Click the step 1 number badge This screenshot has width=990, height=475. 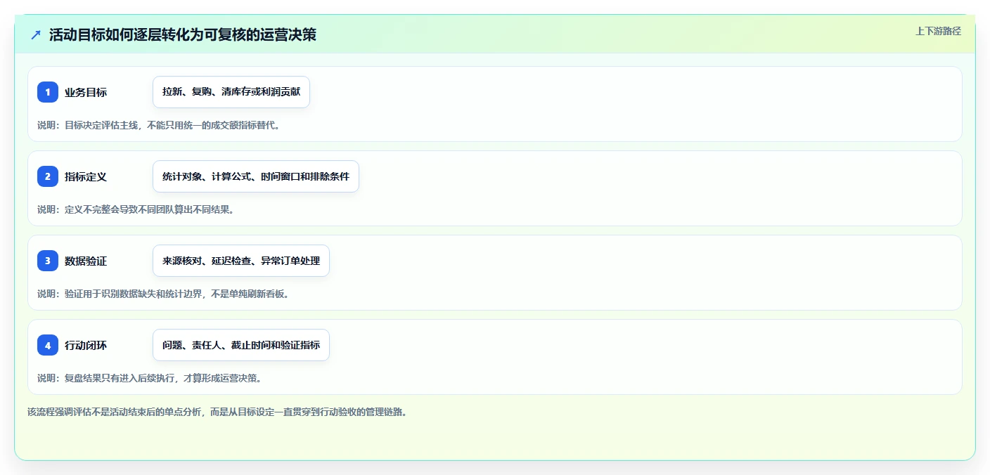pyautogui.click(x=48, y=92)
